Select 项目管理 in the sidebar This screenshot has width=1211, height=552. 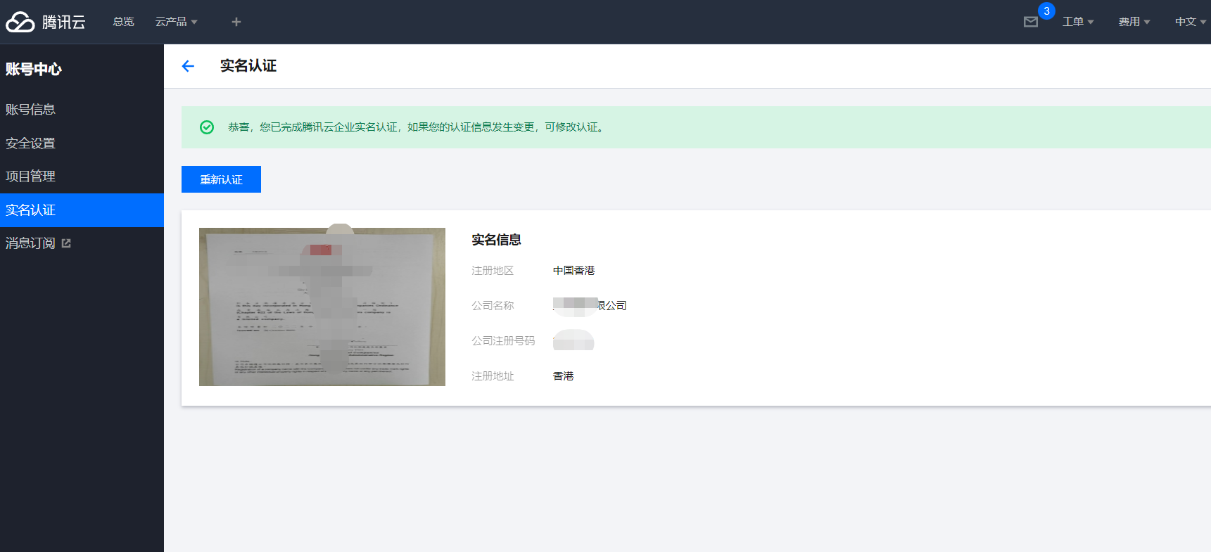coord(82,176)
